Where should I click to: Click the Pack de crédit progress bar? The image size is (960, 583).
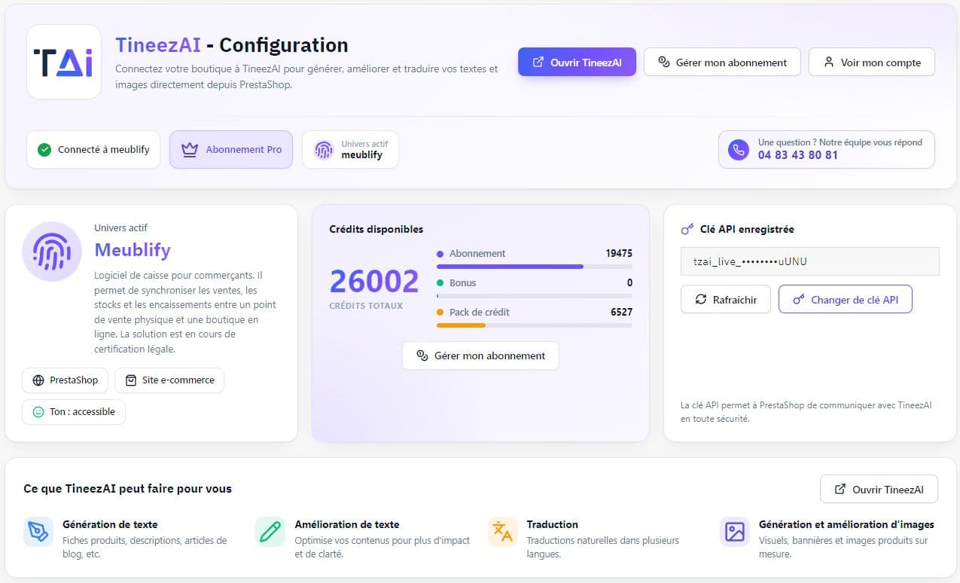(x=535, y=325)
